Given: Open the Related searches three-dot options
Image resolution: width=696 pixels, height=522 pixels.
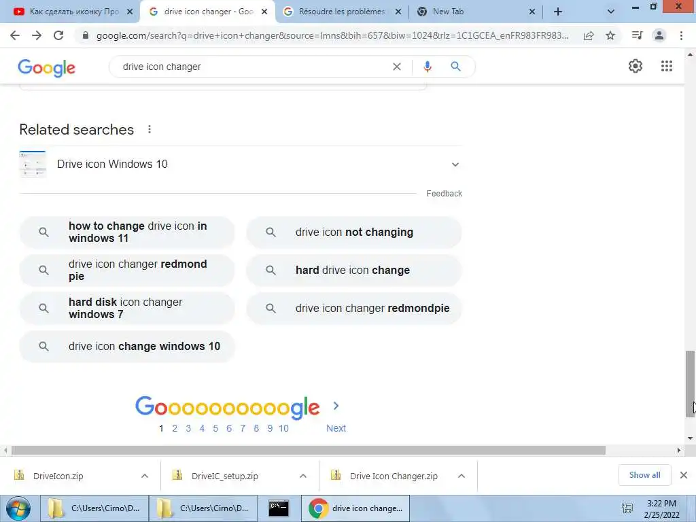Looking at the screenshot, I should [150, 129].
